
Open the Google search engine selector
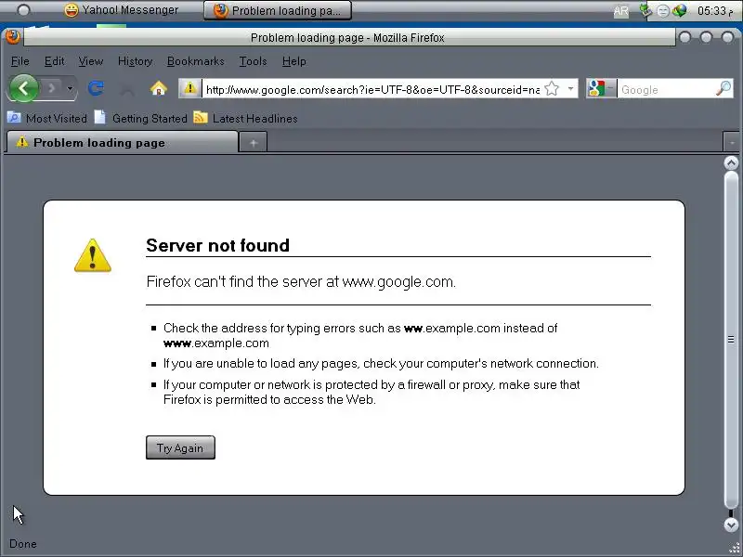(x=601, y=88)
